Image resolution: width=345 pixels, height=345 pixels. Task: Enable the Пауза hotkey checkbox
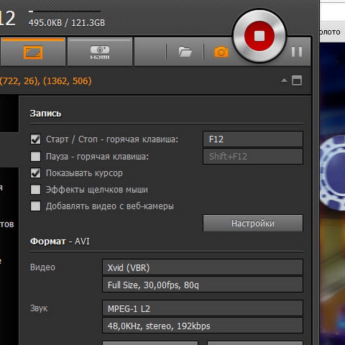pyautogui.click(x=36, y=156)
